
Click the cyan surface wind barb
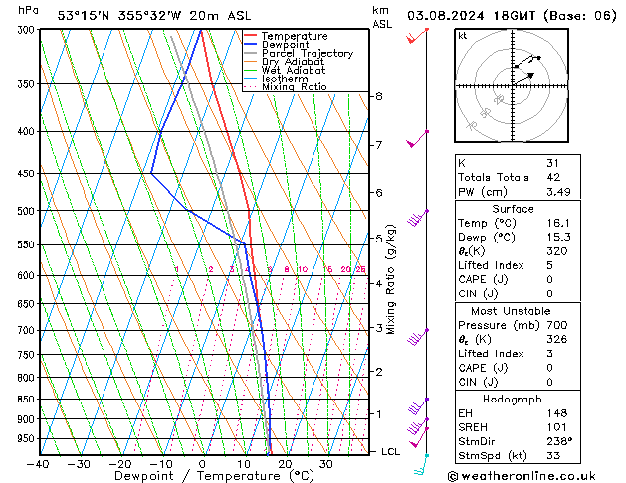[x=421, y=465]
